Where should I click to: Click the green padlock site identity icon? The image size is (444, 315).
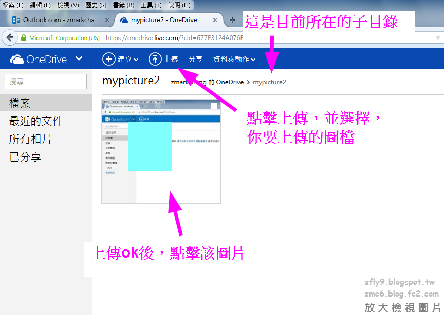tap(24, 37)
